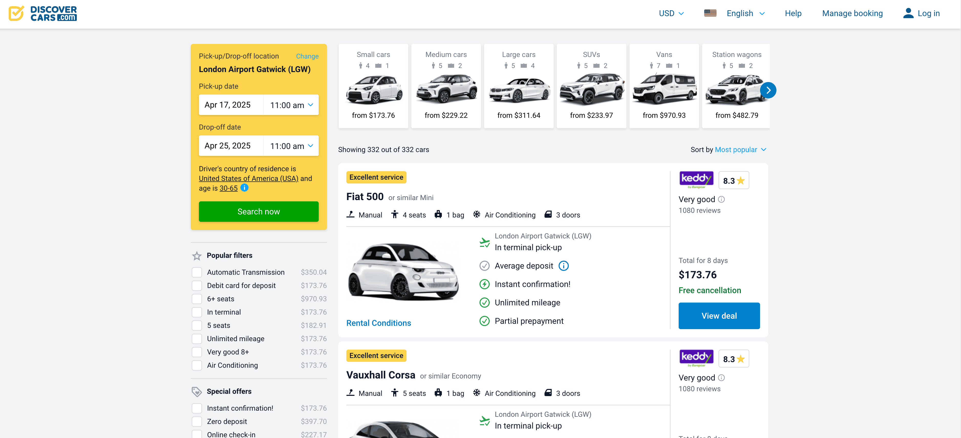Click the info icon next to Very good
This screenshot has height=438, width=961.
721,200
